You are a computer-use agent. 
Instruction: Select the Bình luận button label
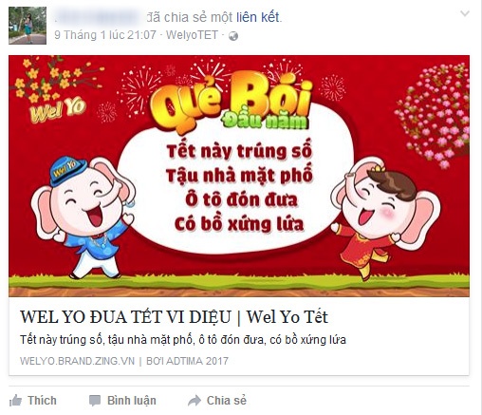132,401
